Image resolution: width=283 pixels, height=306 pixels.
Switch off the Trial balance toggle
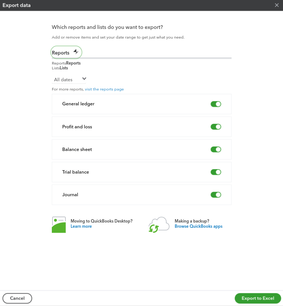pos(216,172)
